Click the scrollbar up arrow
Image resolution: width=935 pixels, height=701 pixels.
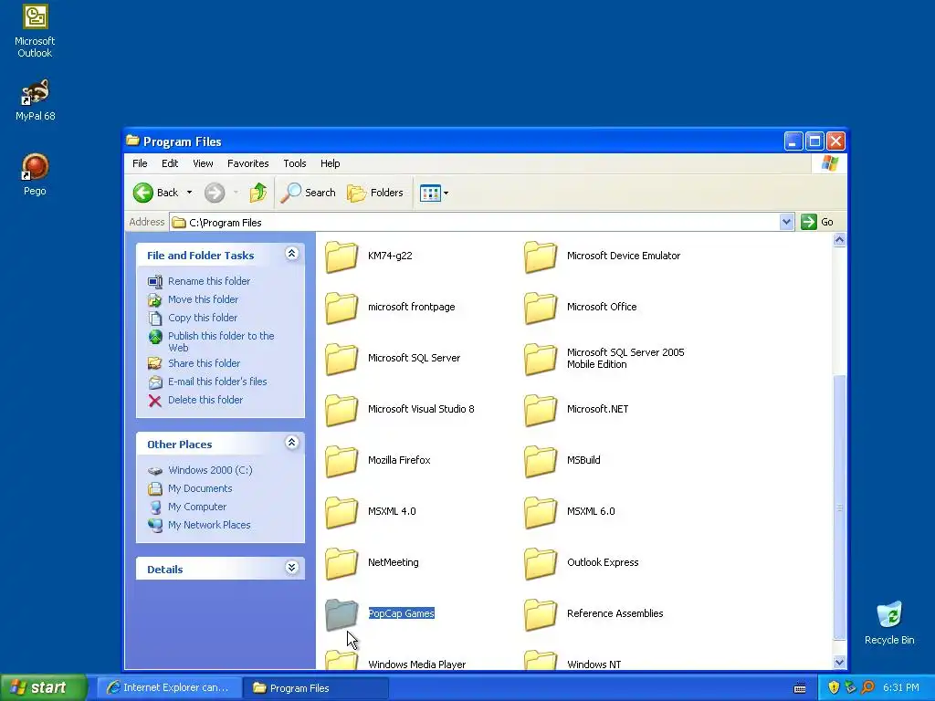point(840,240)
